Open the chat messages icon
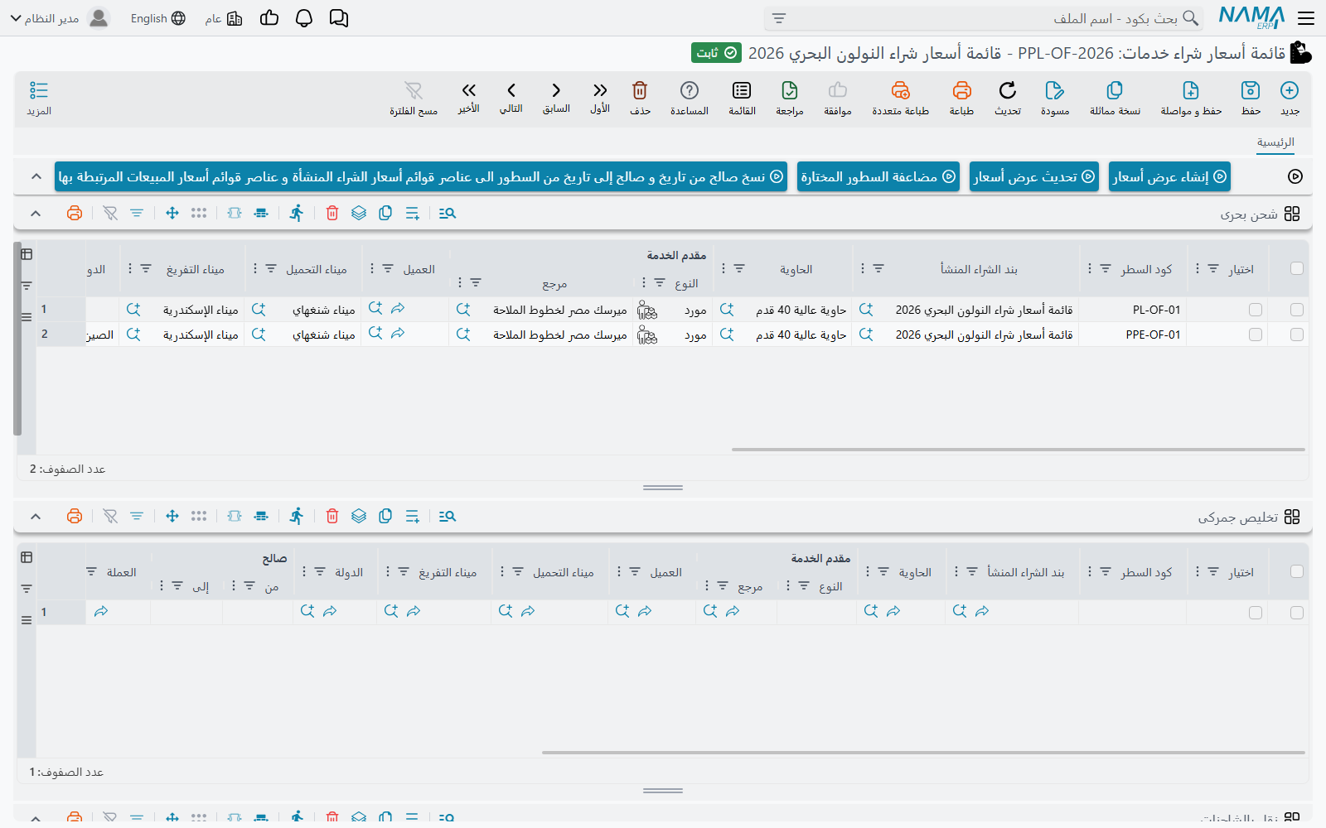This screenshot has width=1326, height=828. 339,18
